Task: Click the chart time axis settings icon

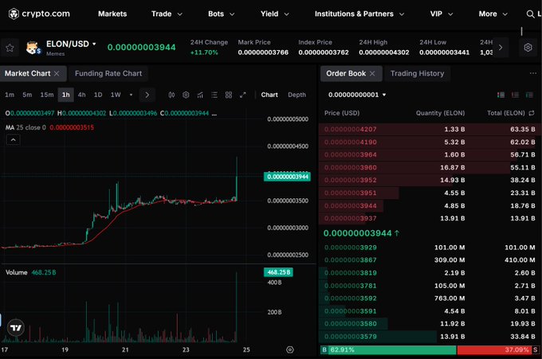Action: coord(290,349)
